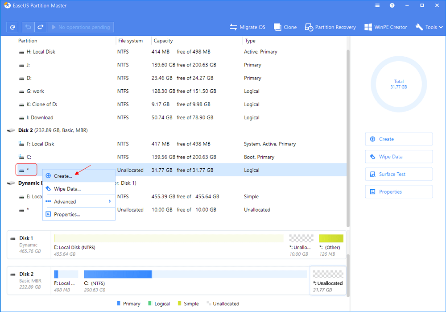Select the 10.00 GB unallocated block in Disk 1 map
The image size is (446, 312).
(x=301, y=245)
